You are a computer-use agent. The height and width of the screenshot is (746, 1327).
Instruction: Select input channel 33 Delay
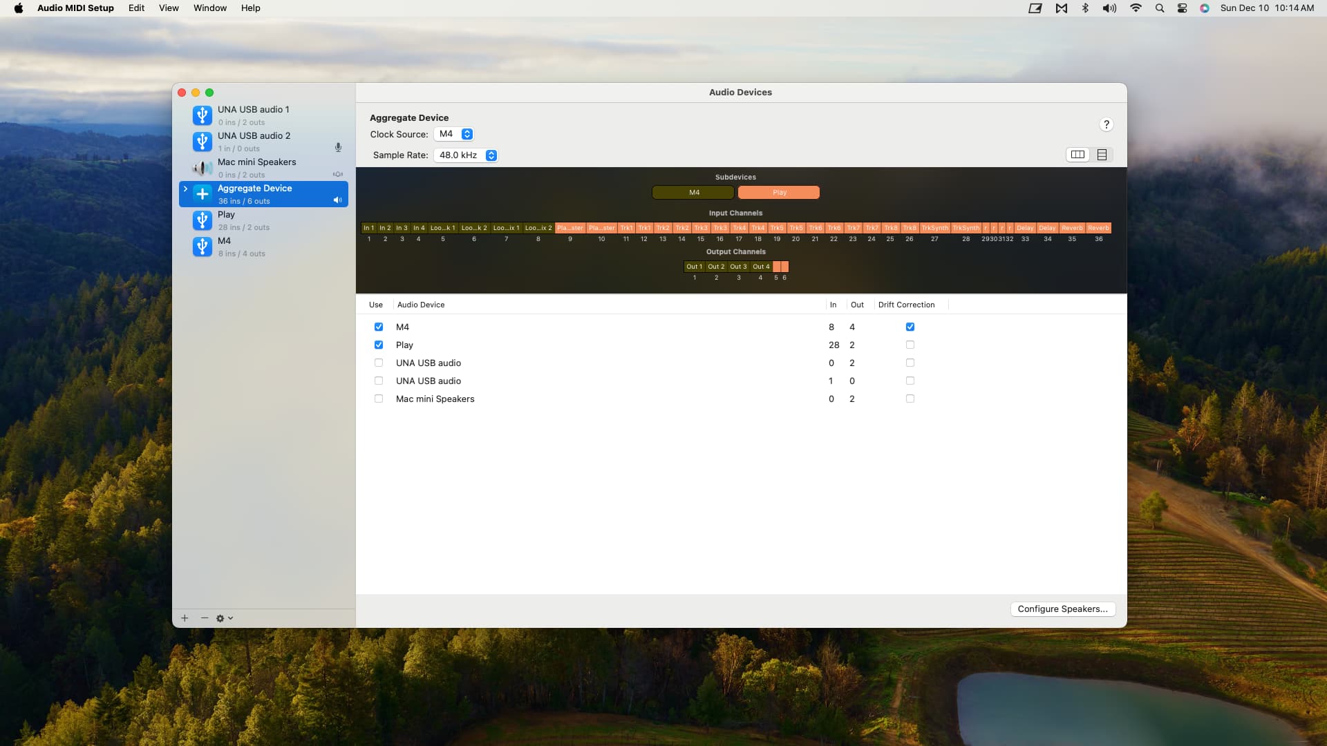[1025, 228]
